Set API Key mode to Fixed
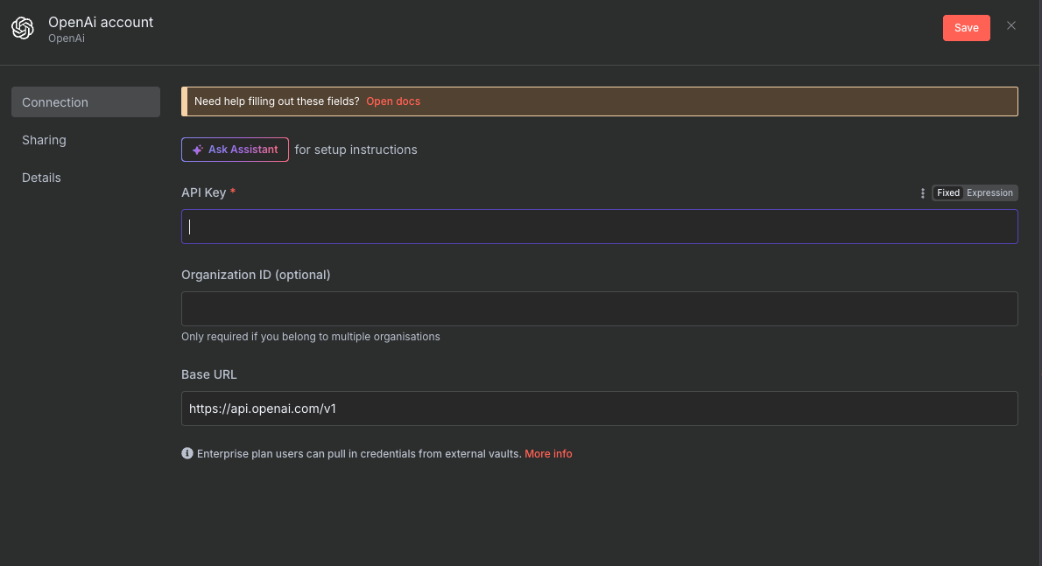1042x566 pixels. point(948,193)
